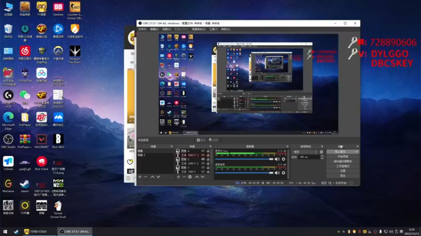Open Paragon The Overprime desktop icon

pos(75,55)
